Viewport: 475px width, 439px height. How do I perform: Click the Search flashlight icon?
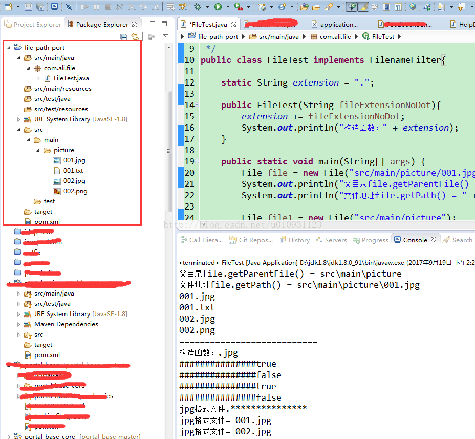pos(329,7)
